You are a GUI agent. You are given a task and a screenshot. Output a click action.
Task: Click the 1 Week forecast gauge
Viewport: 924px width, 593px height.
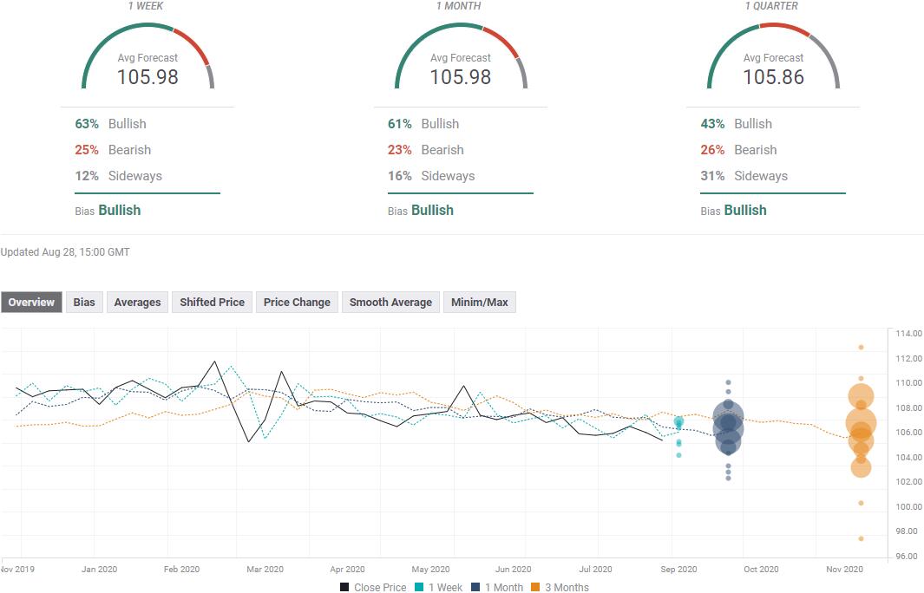[147, 56]
